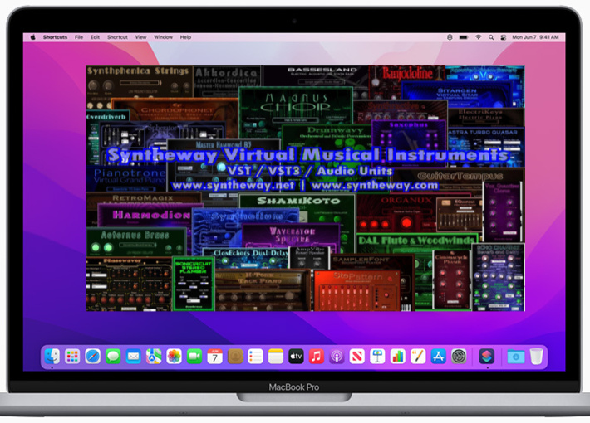
Task: Click Shortcuts status icon in menu bar
Action: point(450,37)
